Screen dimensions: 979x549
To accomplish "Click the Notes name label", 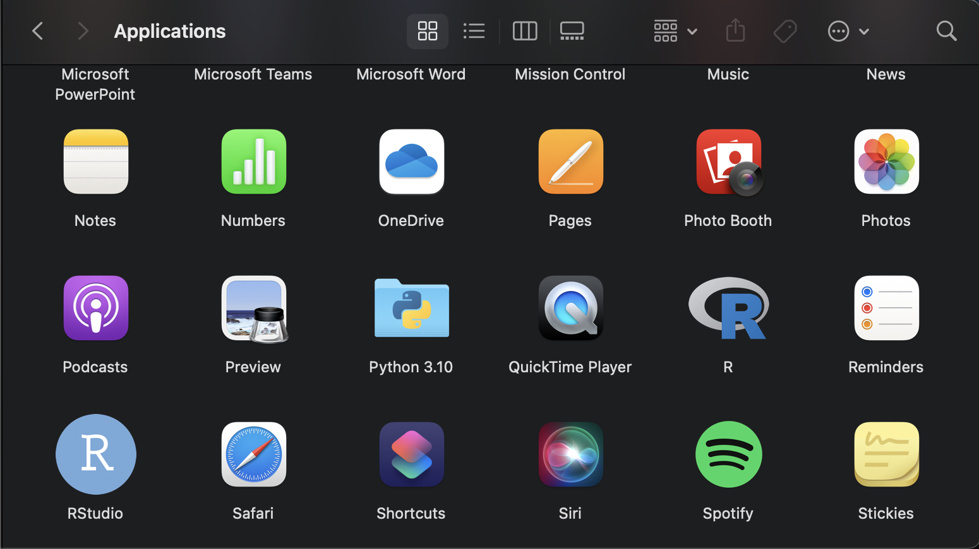I will pyautogui.click(x=95, y=221).
